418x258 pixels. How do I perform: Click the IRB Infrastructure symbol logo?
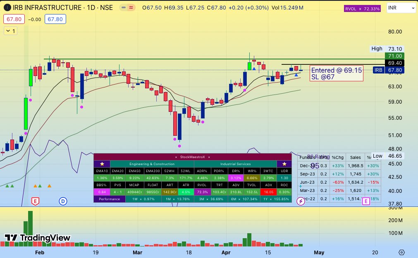tap(7, 7)
